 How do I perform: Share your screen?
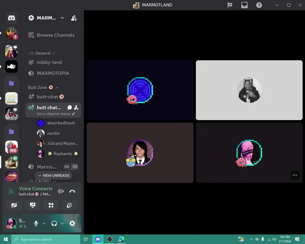point(33,205)
